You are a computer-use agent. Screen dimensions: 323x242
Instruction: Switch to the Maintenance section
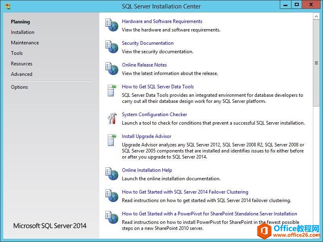(25, 43)
